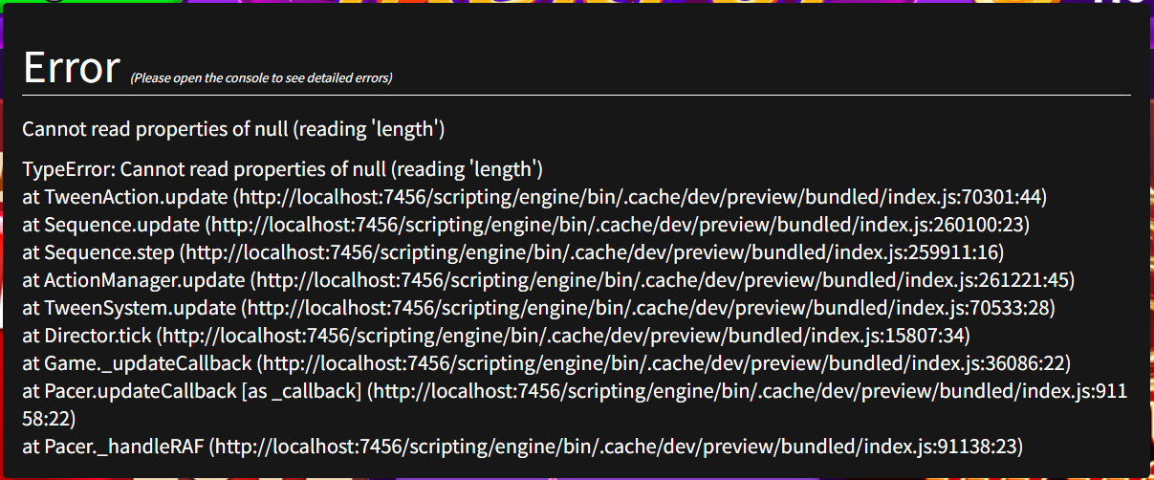Click the colorful game background above the error panel
This screenshot has height=480, width=1154.
[x=574, y=5]
